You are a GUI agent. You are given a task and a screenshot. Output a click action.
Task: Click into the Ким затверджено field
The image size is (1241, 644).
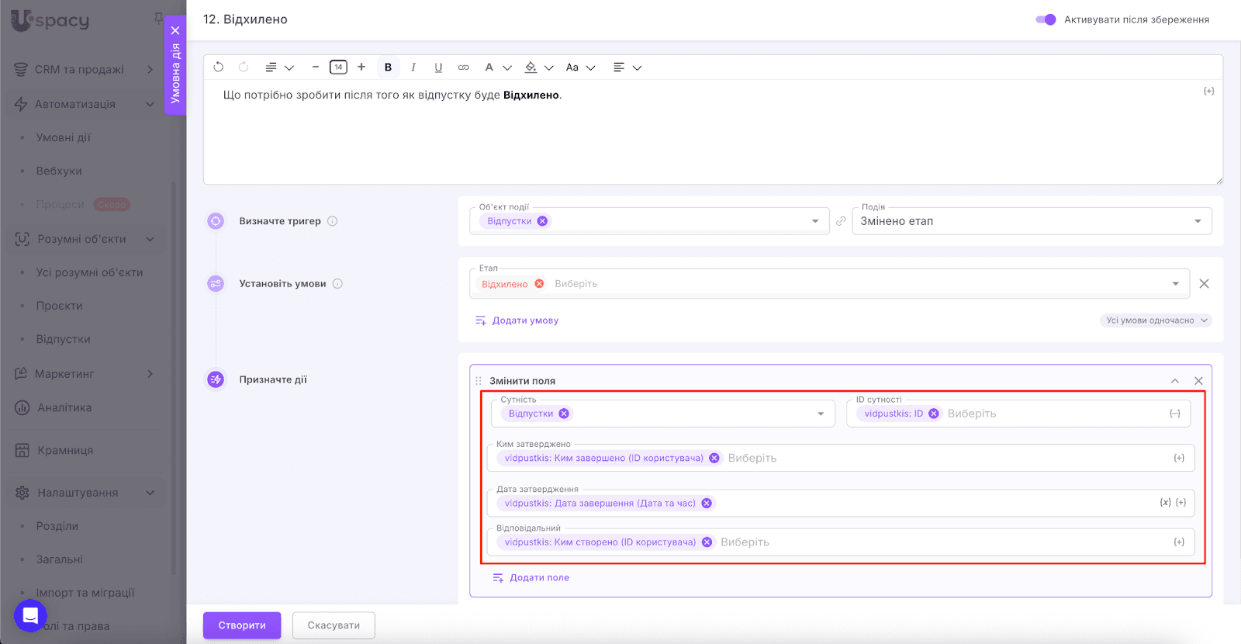(x=931, y=459)
